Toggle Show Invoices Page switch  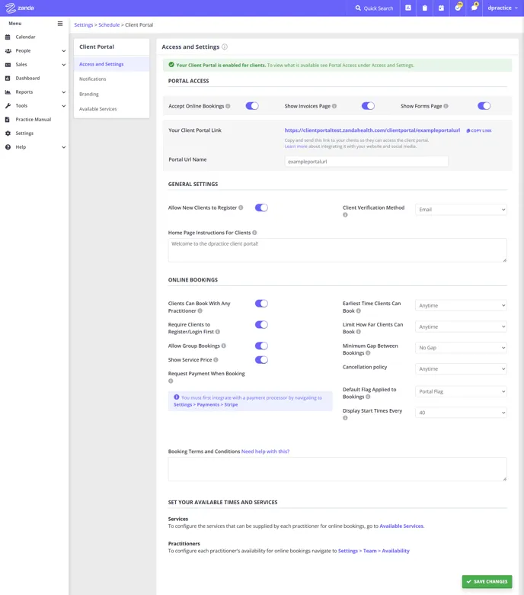368,106
